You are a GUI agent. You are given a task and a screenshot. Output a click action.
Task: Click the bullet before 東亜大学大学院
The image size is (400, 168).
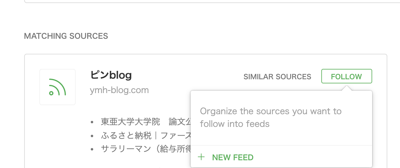click(92, 122)
